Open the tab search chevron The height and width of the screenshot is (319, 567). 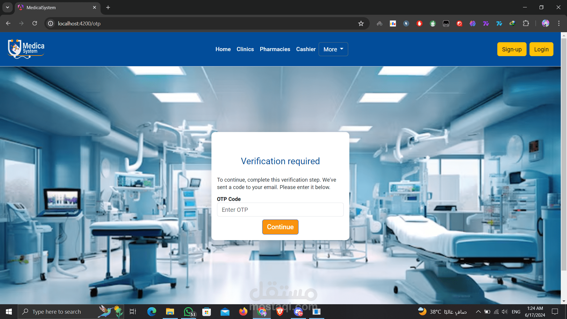(7, 7)
